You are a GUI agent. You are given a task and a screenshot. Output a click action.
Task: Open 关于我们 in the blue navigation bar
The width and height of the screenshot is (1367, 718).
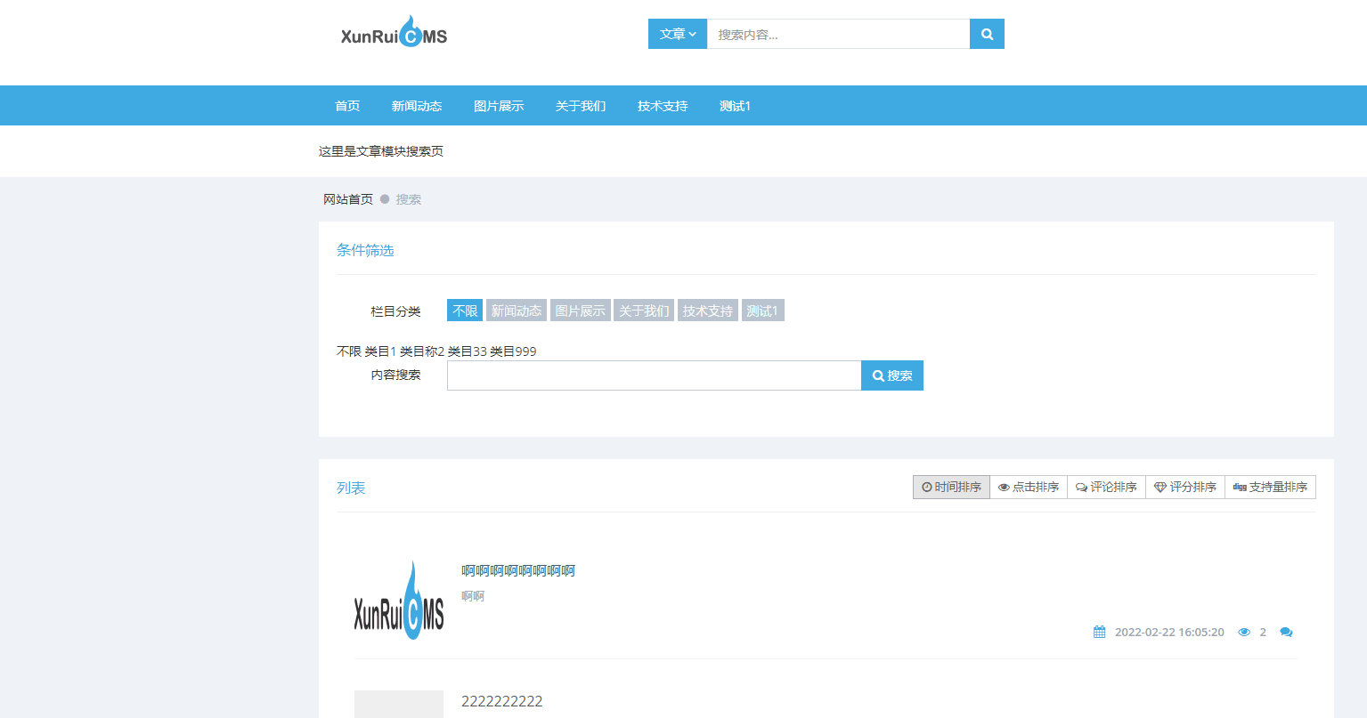(x=581, y=106)
